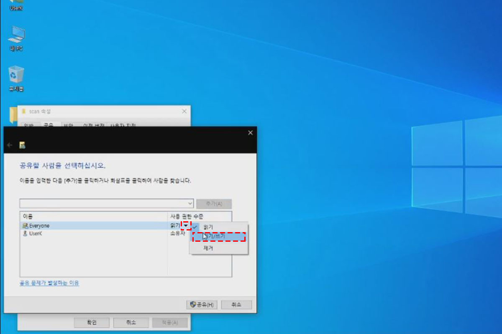Click the scan 속성 window title
502x334 pixels.
point(40,111)
